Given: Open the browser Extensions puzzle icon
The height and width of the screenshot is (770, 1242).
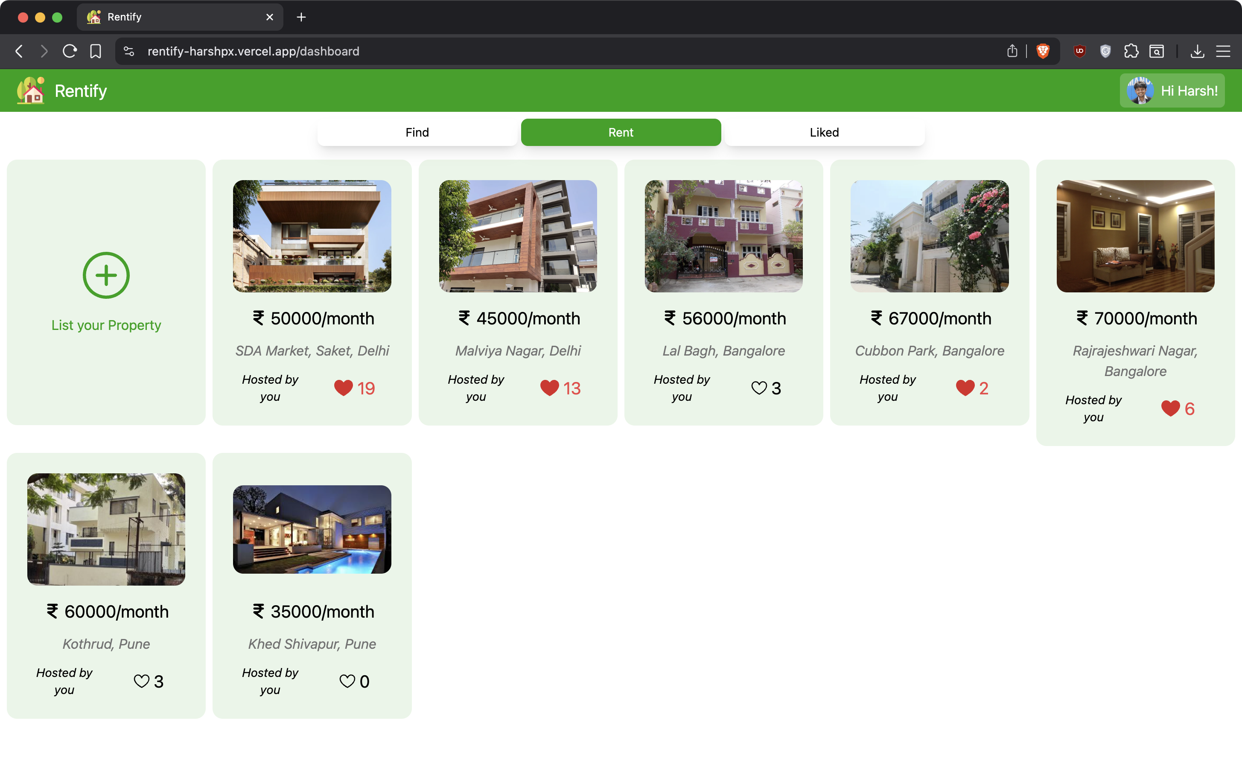Looking at the screenshot, I should click(x=1131, y=51).
